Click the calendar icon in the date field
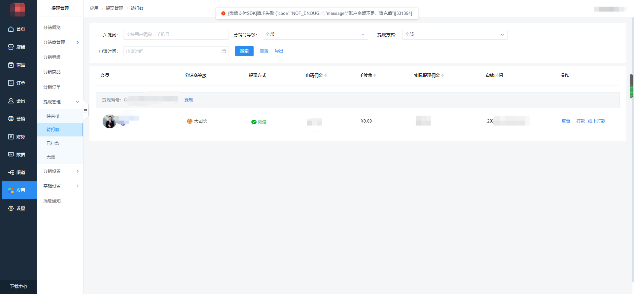The height and width of the screenshot is (294, 634). click(x=224, y=51)
